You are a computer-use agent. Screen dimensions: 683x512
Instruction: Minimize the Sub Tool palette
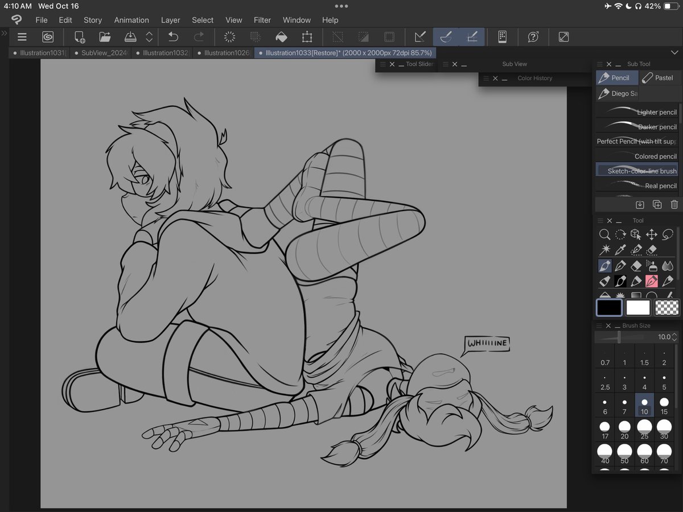619,65
